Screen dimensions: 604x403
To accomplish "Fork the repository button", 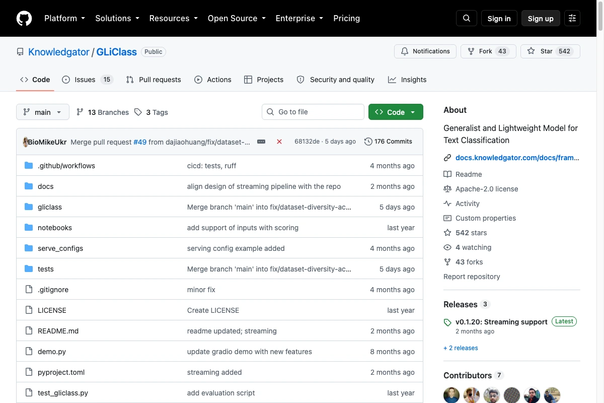I will pos(488,51).
